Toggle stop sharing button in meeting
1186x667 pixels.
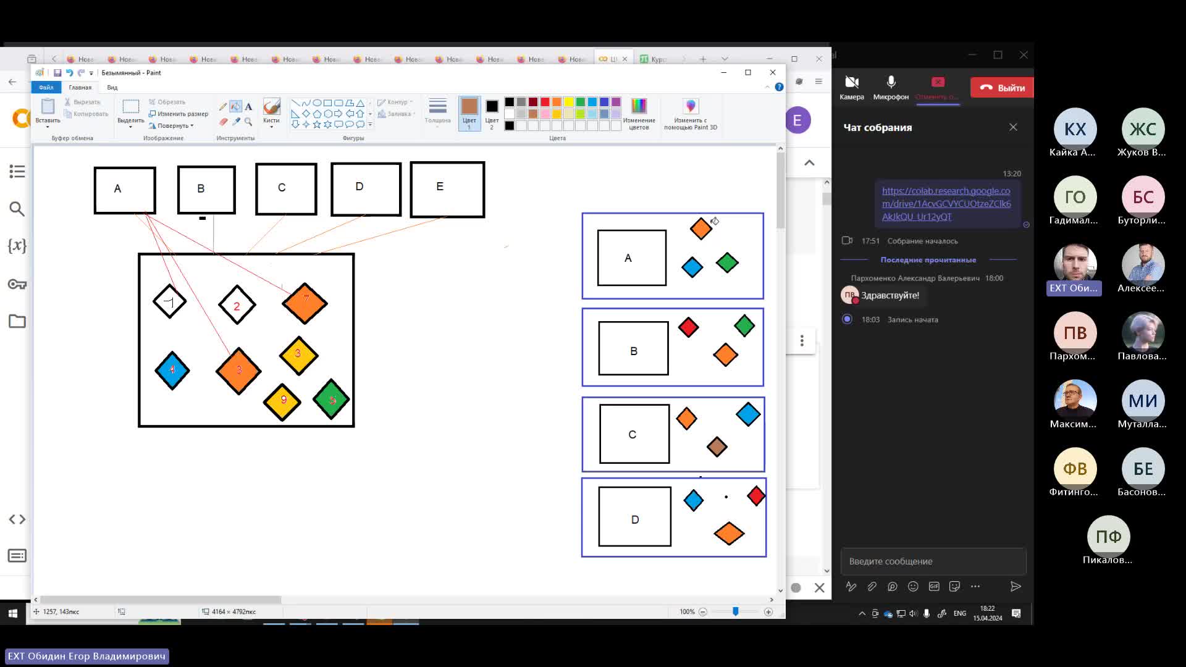(x=938, y=87)
